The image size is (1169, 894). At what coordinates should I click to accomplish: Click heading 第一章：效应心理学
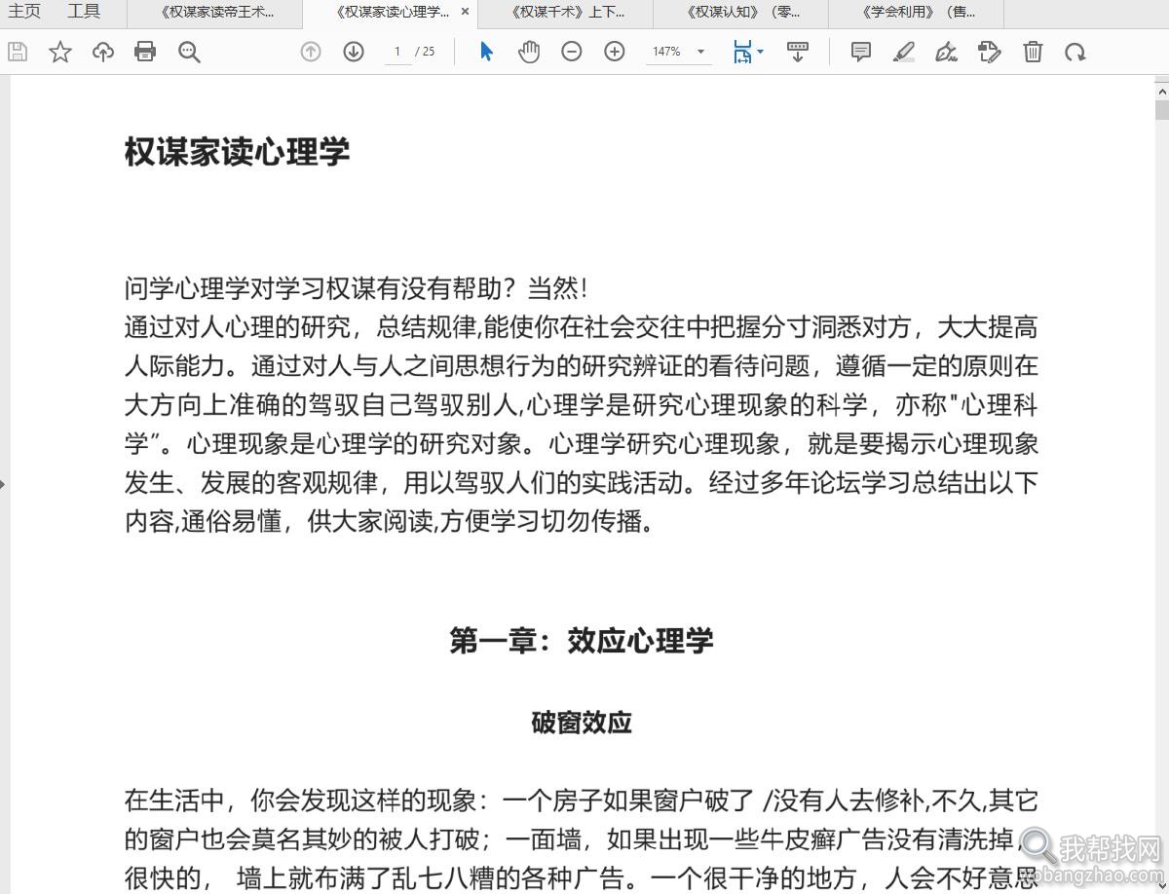pos(582,640)
